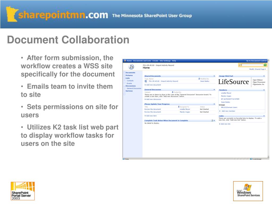Open Please Update Your Progress menu arrow
The width and height of the screenshot is (272, 204).
pyautogui.click(x=214, y=104)
